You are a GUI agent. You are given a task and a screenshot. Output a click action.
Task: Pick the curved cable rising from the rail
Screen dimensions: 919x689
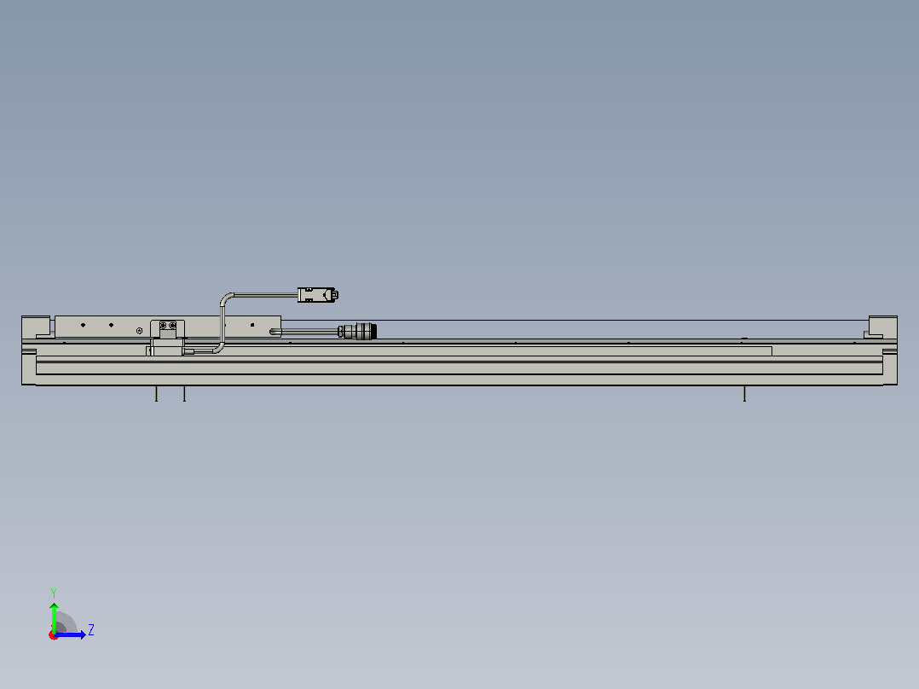[223, 322]
